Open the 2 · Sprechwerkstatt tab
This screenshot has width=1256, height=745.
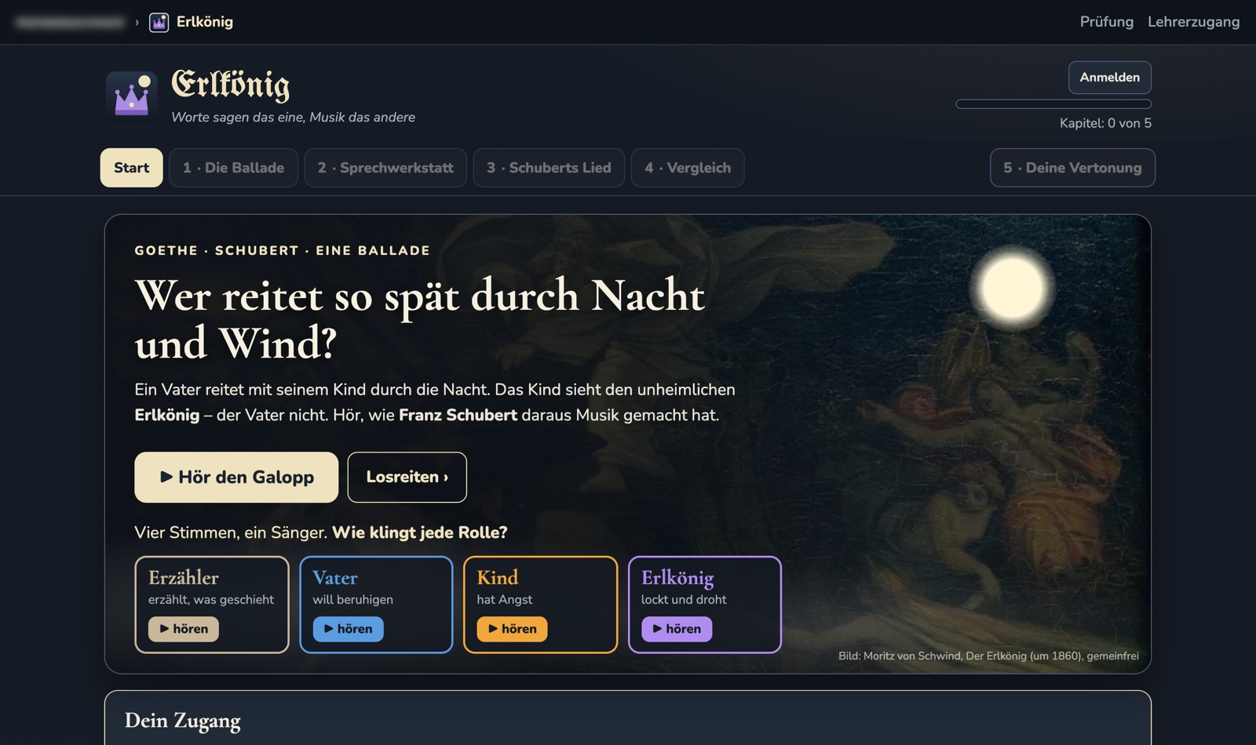point(385,168)
